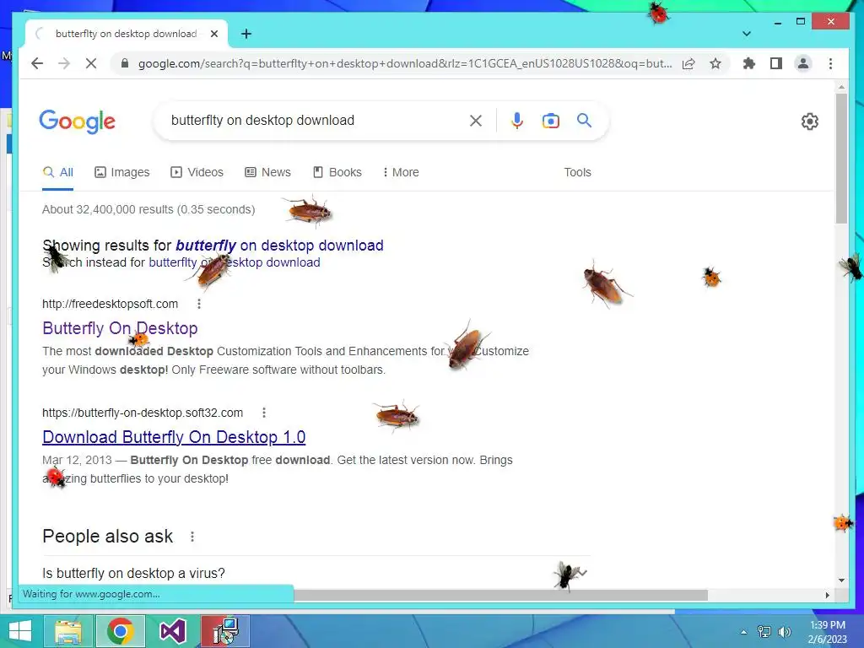Open the tab search chevron
This screenshot has width=864, height=648.
pyautogui.click(x=747, y=34)
